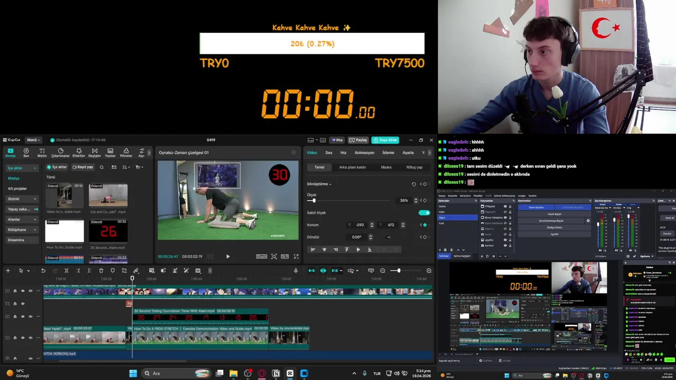
Task: Click the Dışa Aktar export button
Action: pyautogui.click(x=385, y=140)
